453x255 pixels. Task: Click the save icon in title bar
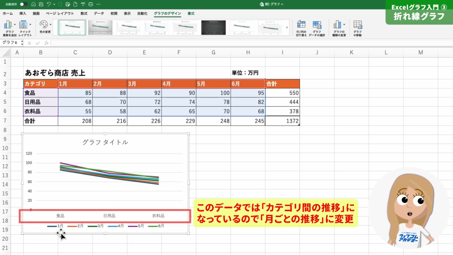(x=41, y=4)
